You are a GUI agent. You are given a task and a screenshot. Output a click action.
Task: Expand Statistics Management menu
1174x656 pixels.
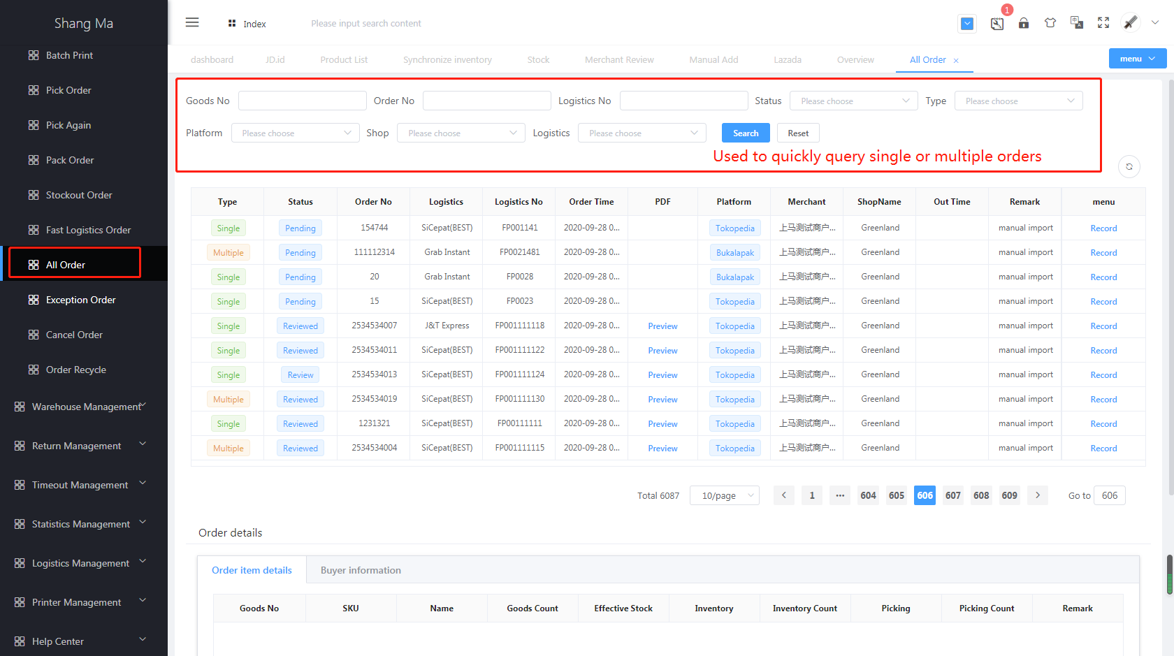click(x=84, y=524)
